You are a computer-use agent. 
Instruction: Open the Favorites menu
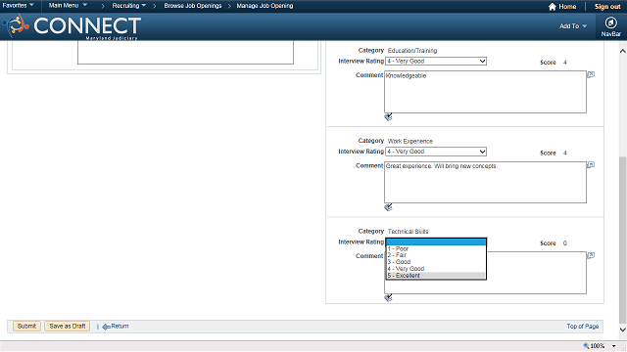pos(18,6)
